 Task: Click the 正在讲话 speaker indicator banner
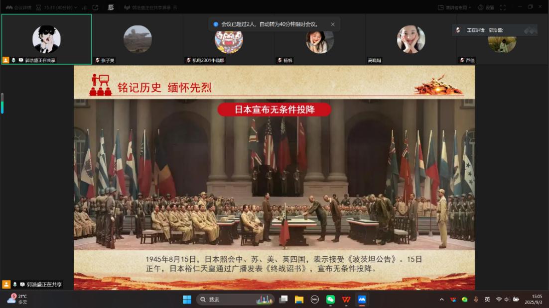point(494,30)
